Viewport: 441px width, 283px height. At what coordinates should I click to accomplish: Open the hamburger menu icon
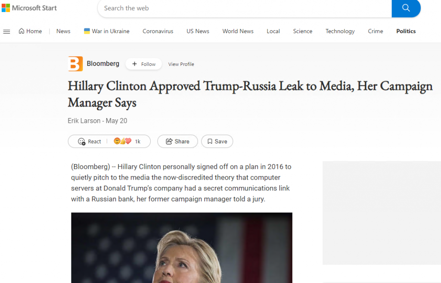tap(6, 31)
